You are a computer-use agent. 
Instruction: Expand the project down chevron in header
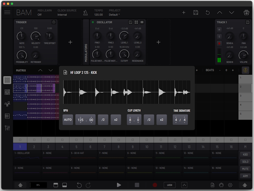point(231,13)
